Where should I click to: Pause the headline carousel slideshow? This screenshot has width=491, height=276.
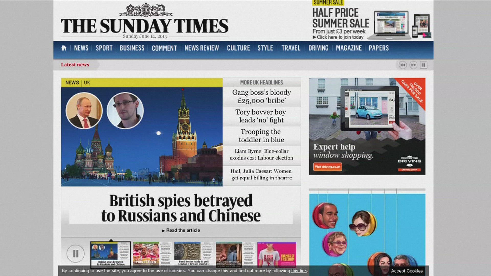coord(75,254)
